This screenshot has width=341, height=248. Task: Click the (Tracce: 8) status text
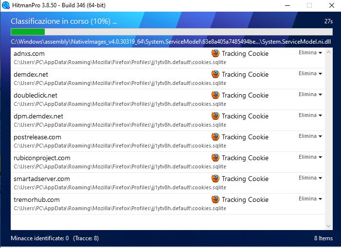86,238
